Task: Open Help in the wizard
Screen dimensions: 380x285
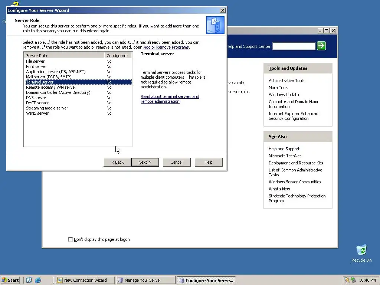Action: (x=209, y=163)
